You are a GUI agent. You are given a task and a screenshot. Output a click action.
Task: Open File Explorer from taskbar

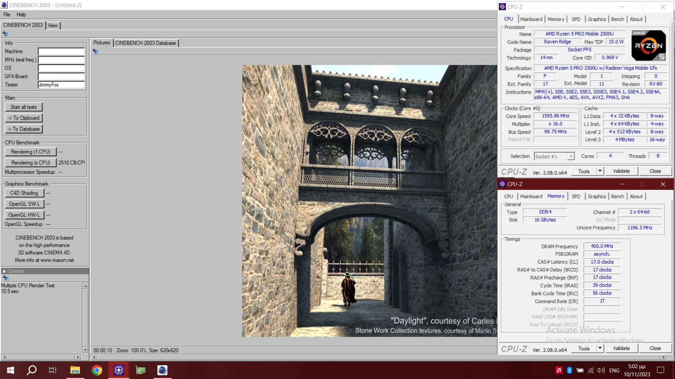tap(75, 370)
